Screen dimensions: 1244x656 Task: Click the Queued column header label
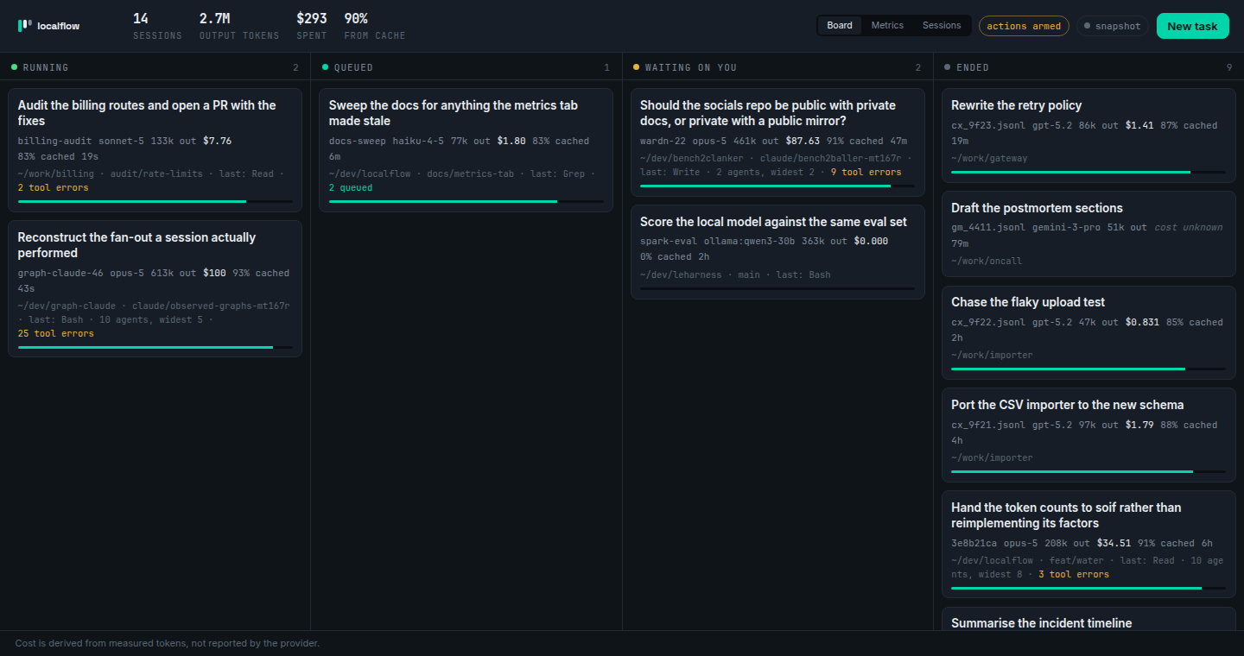point(354,67)
